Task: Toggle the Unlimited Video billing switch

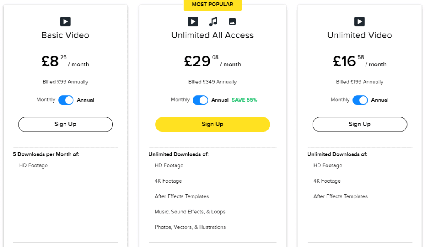Action: [x=360, y=100]
